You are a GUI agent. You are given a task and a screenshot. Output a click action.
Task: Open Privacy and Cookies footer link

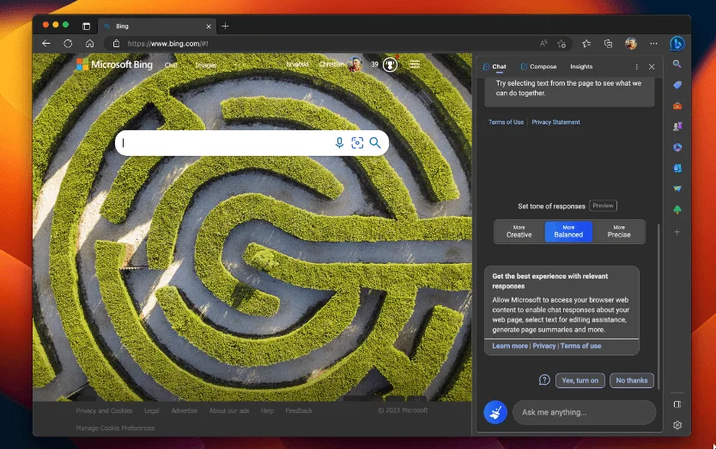(x=104, y=410)
